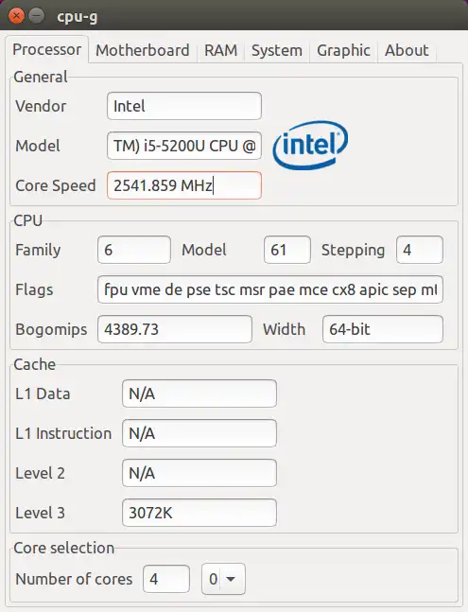Screen dimensions: 468x612
Task: Switch to the System tab
Action: (277, 50)
